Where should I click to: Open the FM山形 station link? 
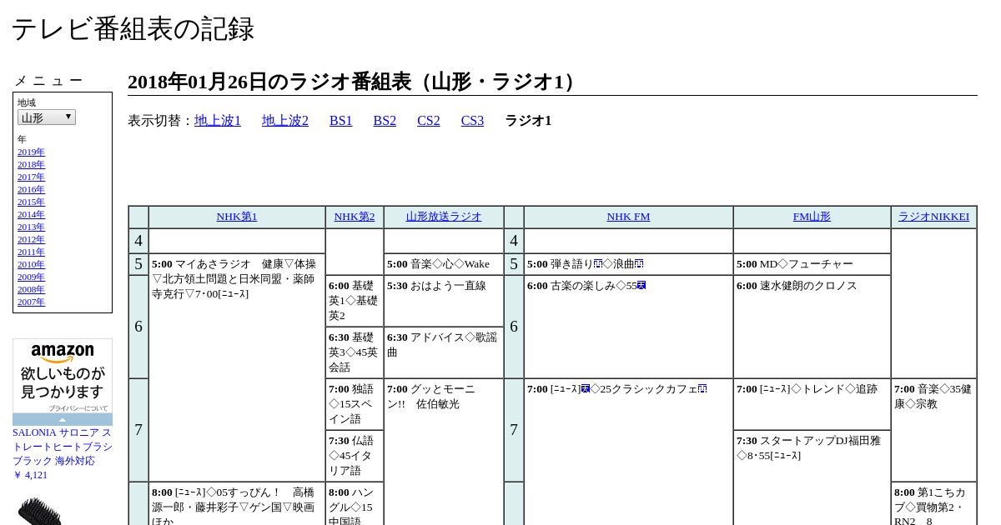click(812, 217)
